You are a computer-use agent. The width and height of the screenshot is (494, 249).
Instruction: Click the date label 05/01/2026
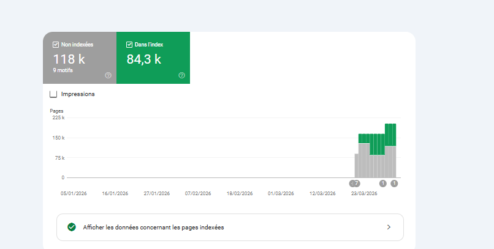[74, 193]
